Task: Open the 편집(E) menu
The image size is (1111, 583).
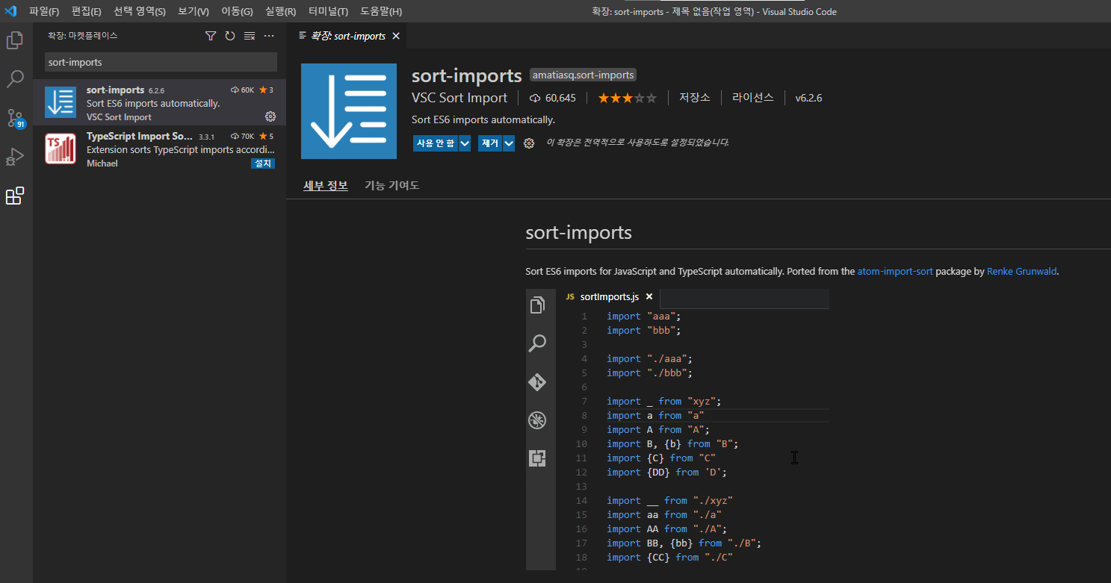Action: [x=86, y=11]
